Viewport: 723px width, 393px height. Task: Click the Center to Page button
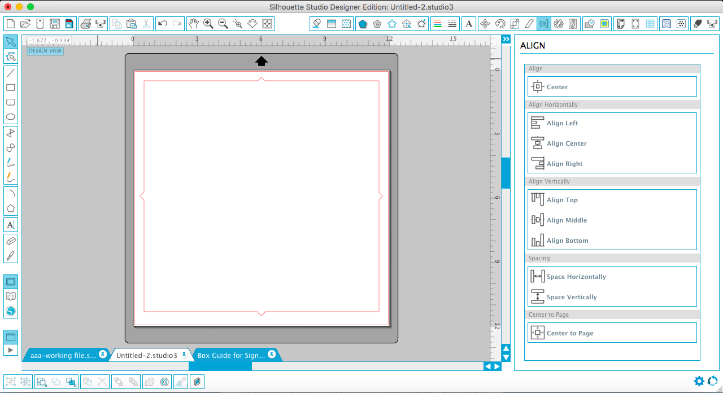pyautogui.click(x=570, y=333)
